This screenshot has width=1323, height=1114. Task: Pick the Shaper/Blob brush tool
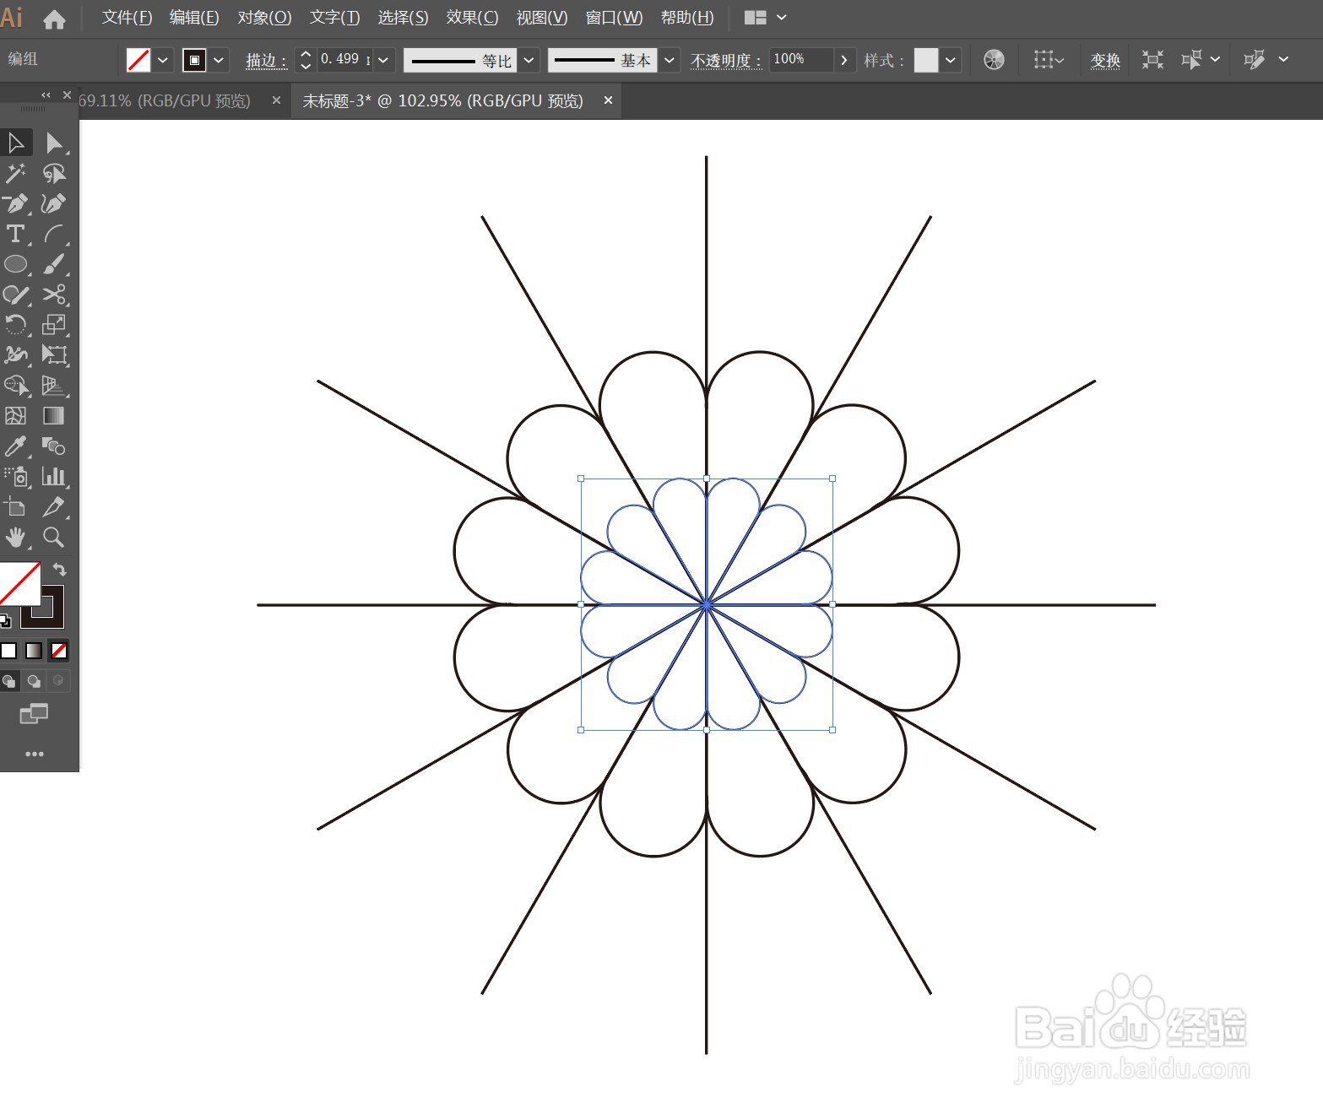(x=16, y=295)
